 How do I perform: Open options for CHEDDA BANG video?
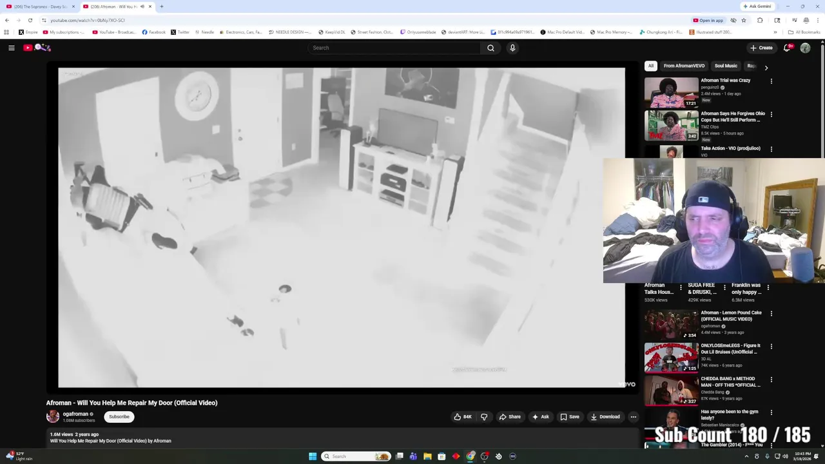point(771,380)
